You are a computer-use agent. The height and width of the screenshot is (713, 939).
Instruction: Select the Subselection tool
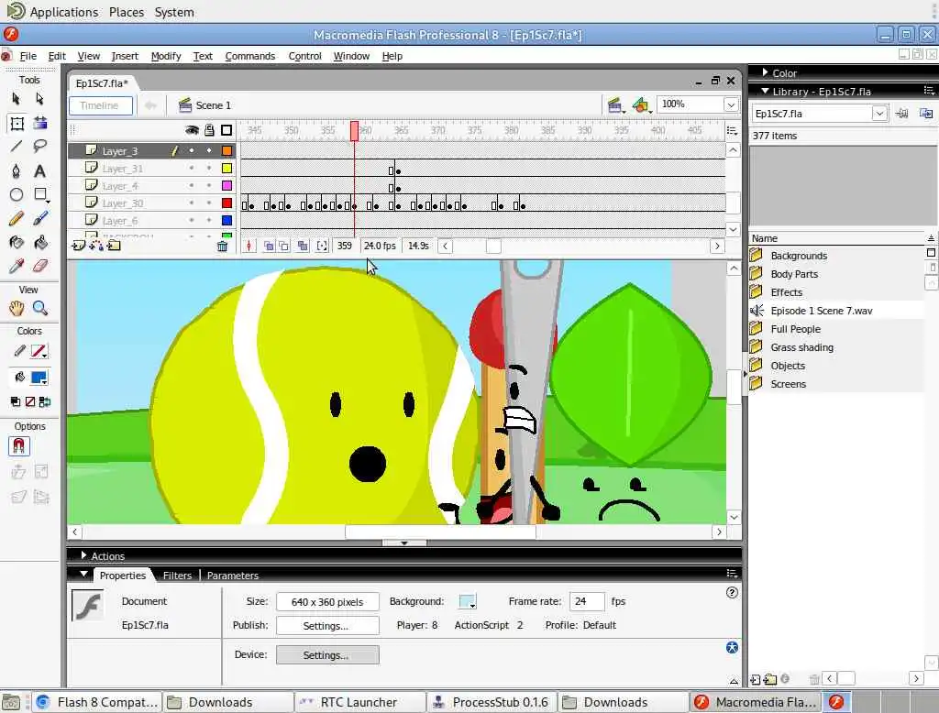click(39, 99)
